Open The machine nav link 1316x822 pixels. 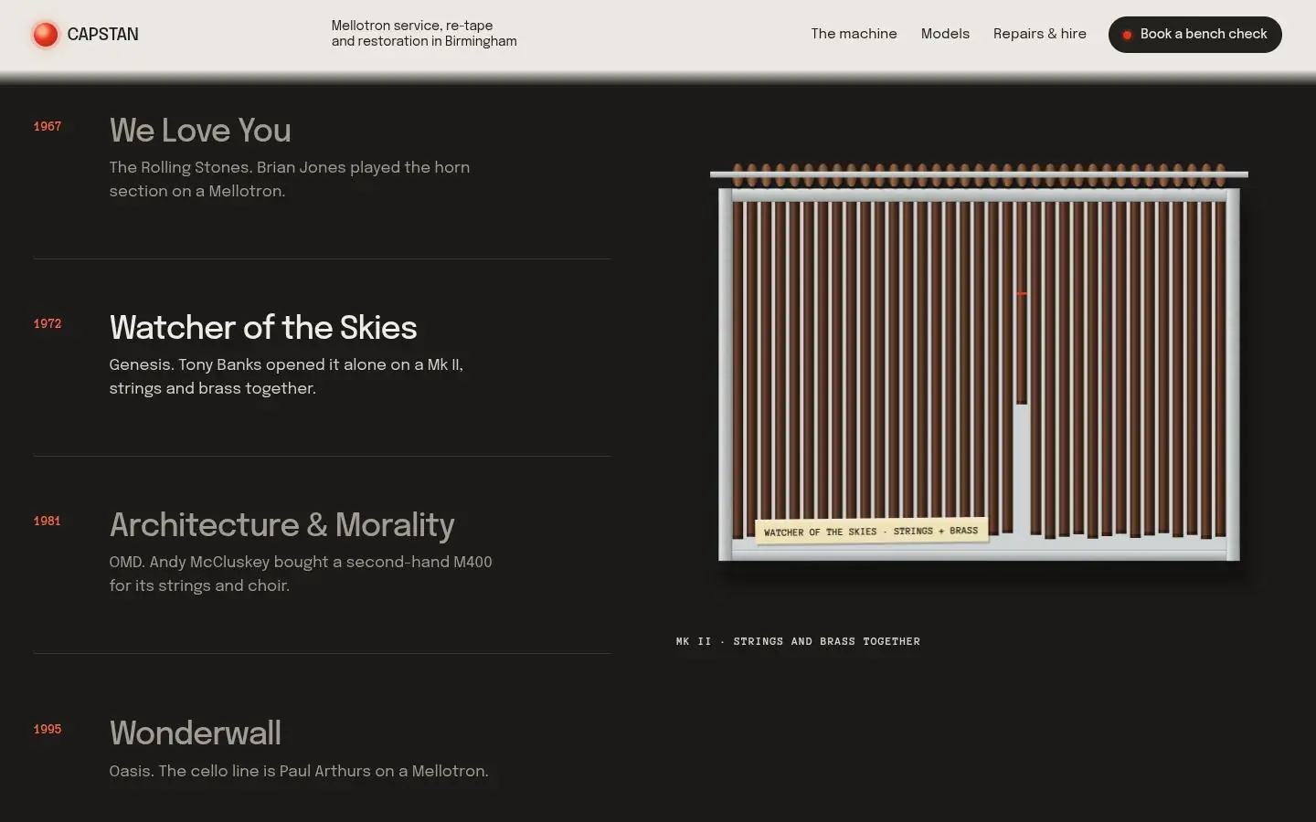point(854,34)
